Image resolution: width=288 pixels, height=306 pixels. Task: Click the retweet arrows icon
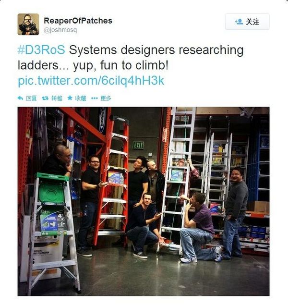(x=45, y=98)
